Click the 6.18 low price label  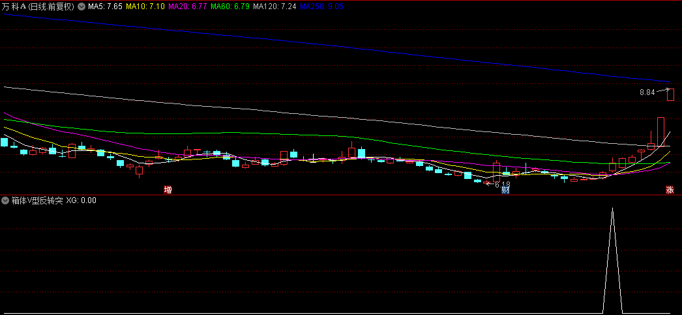(502, 184)
